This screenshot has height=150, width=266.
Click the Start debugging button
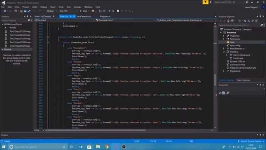(84, 11)
